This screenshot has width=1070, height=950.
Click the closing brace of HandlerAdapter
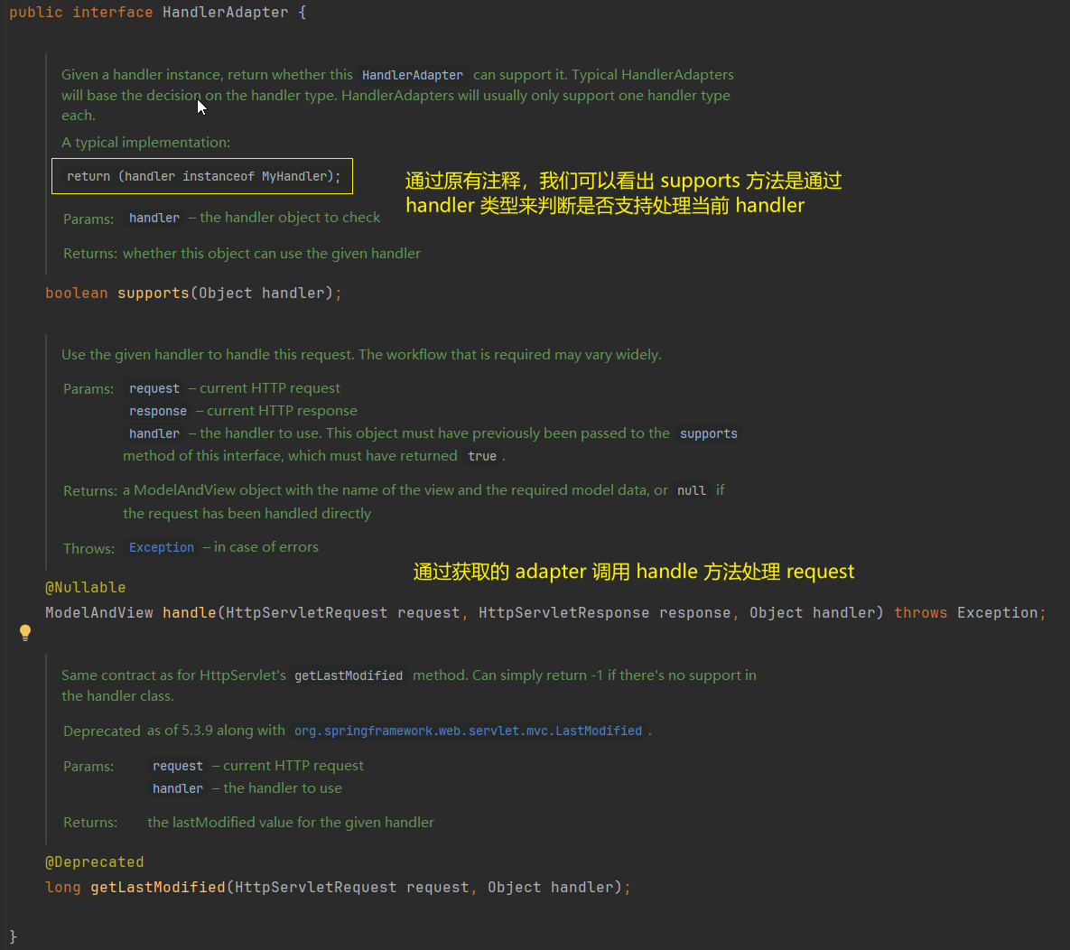[14, 938]
